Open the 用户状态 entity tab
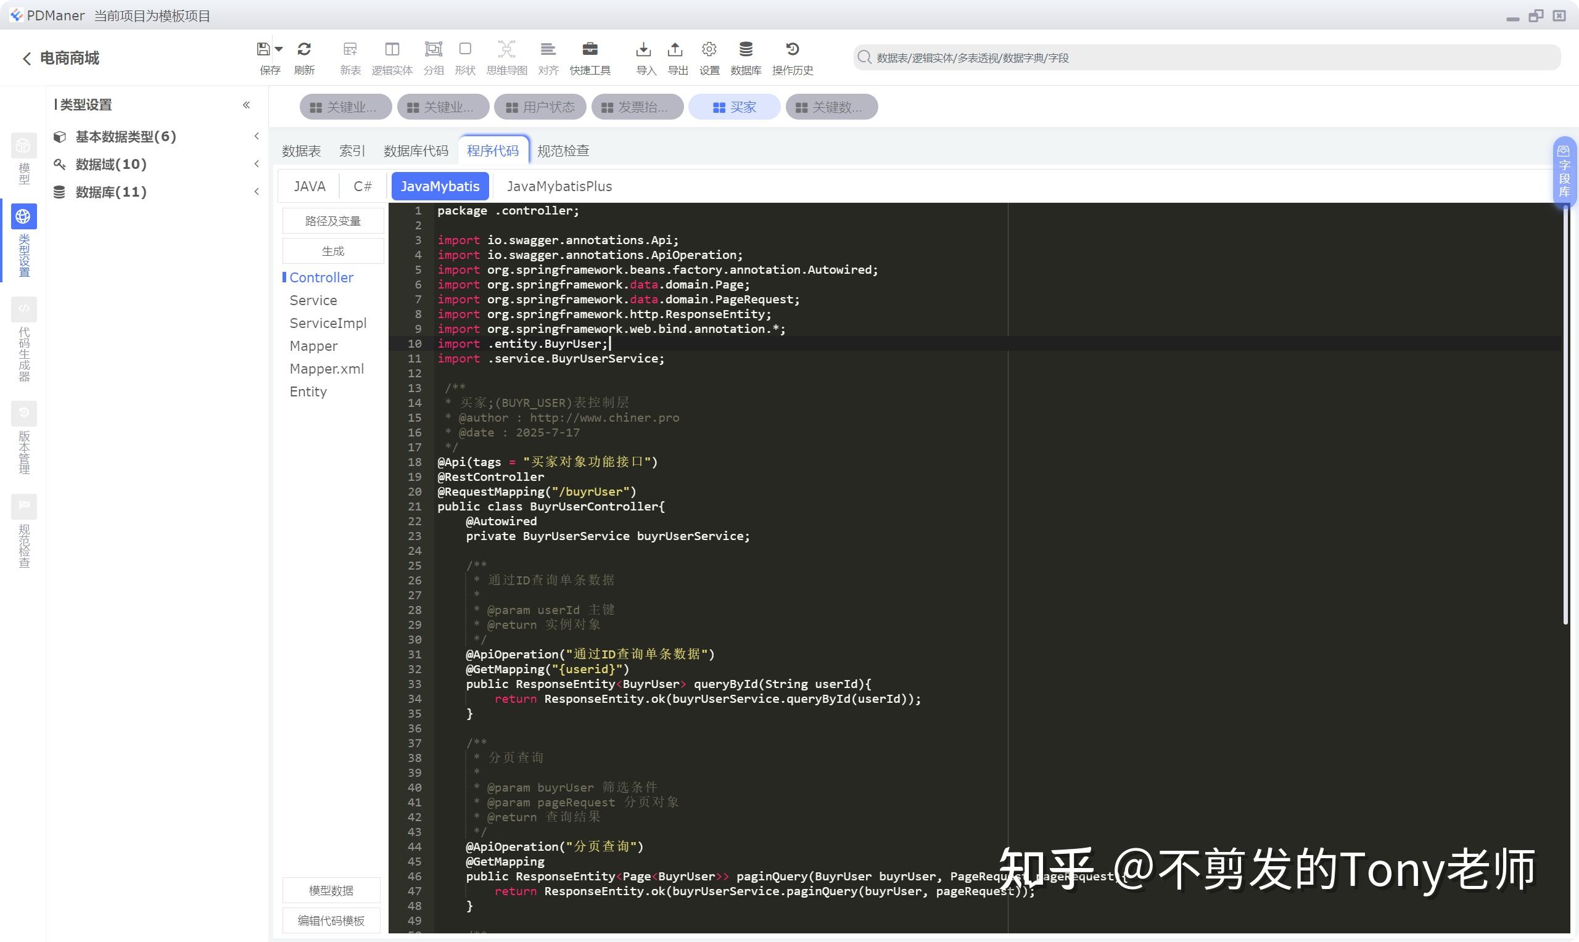The width and height of the screenshot is (1579, 942). [540, 107]
